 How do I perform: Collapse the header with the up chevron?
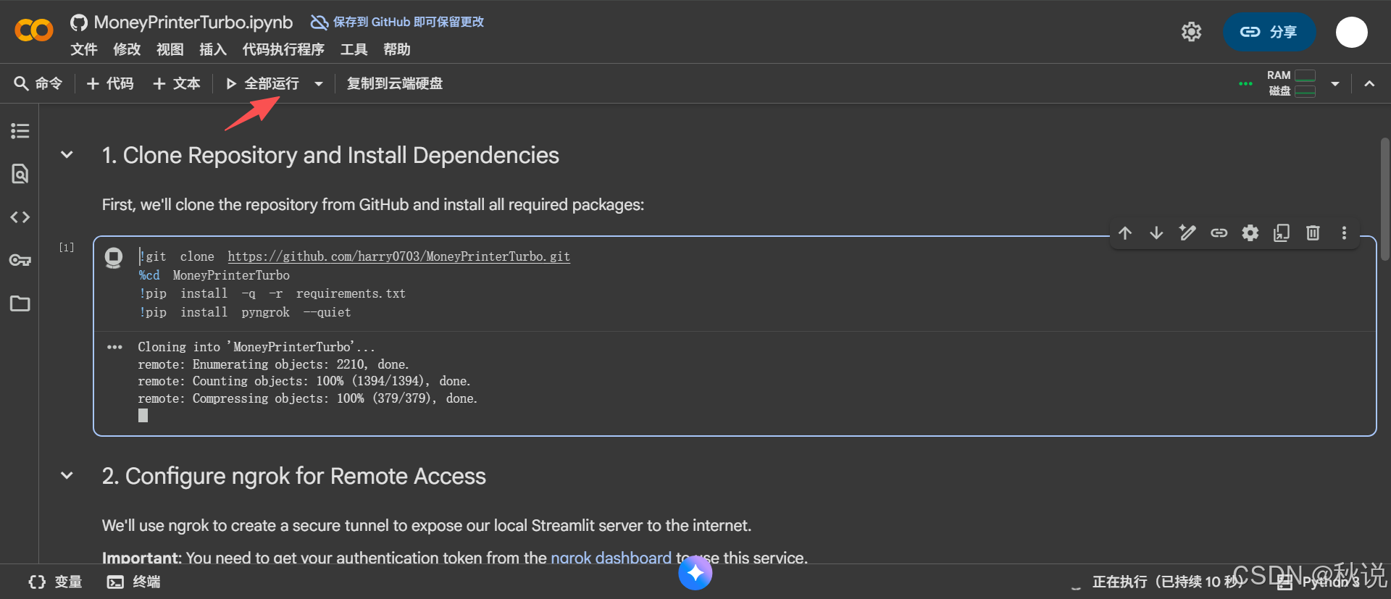1369,84
